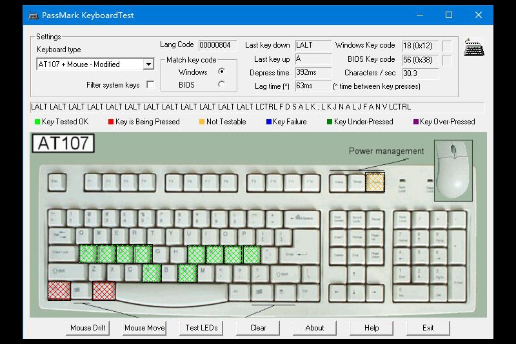Click the mouse picture beside Power management
The width and height of the screenshot is (516, 344).
pos(453,170)
